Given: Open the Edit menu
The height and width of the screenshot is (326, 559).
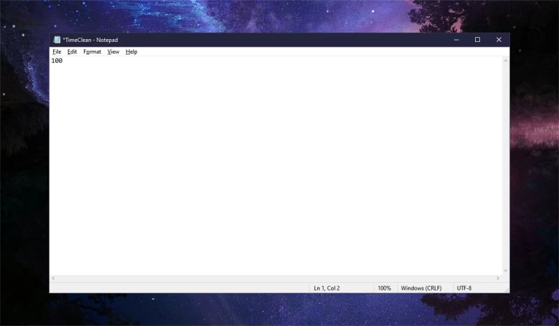Looking at the screenshot, I should point(72,52).
